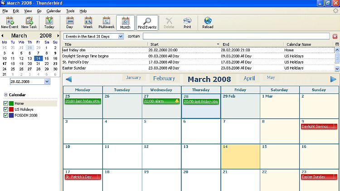
Task: Navigate to previous month with blue left arrow
Action: coord(69,79)
